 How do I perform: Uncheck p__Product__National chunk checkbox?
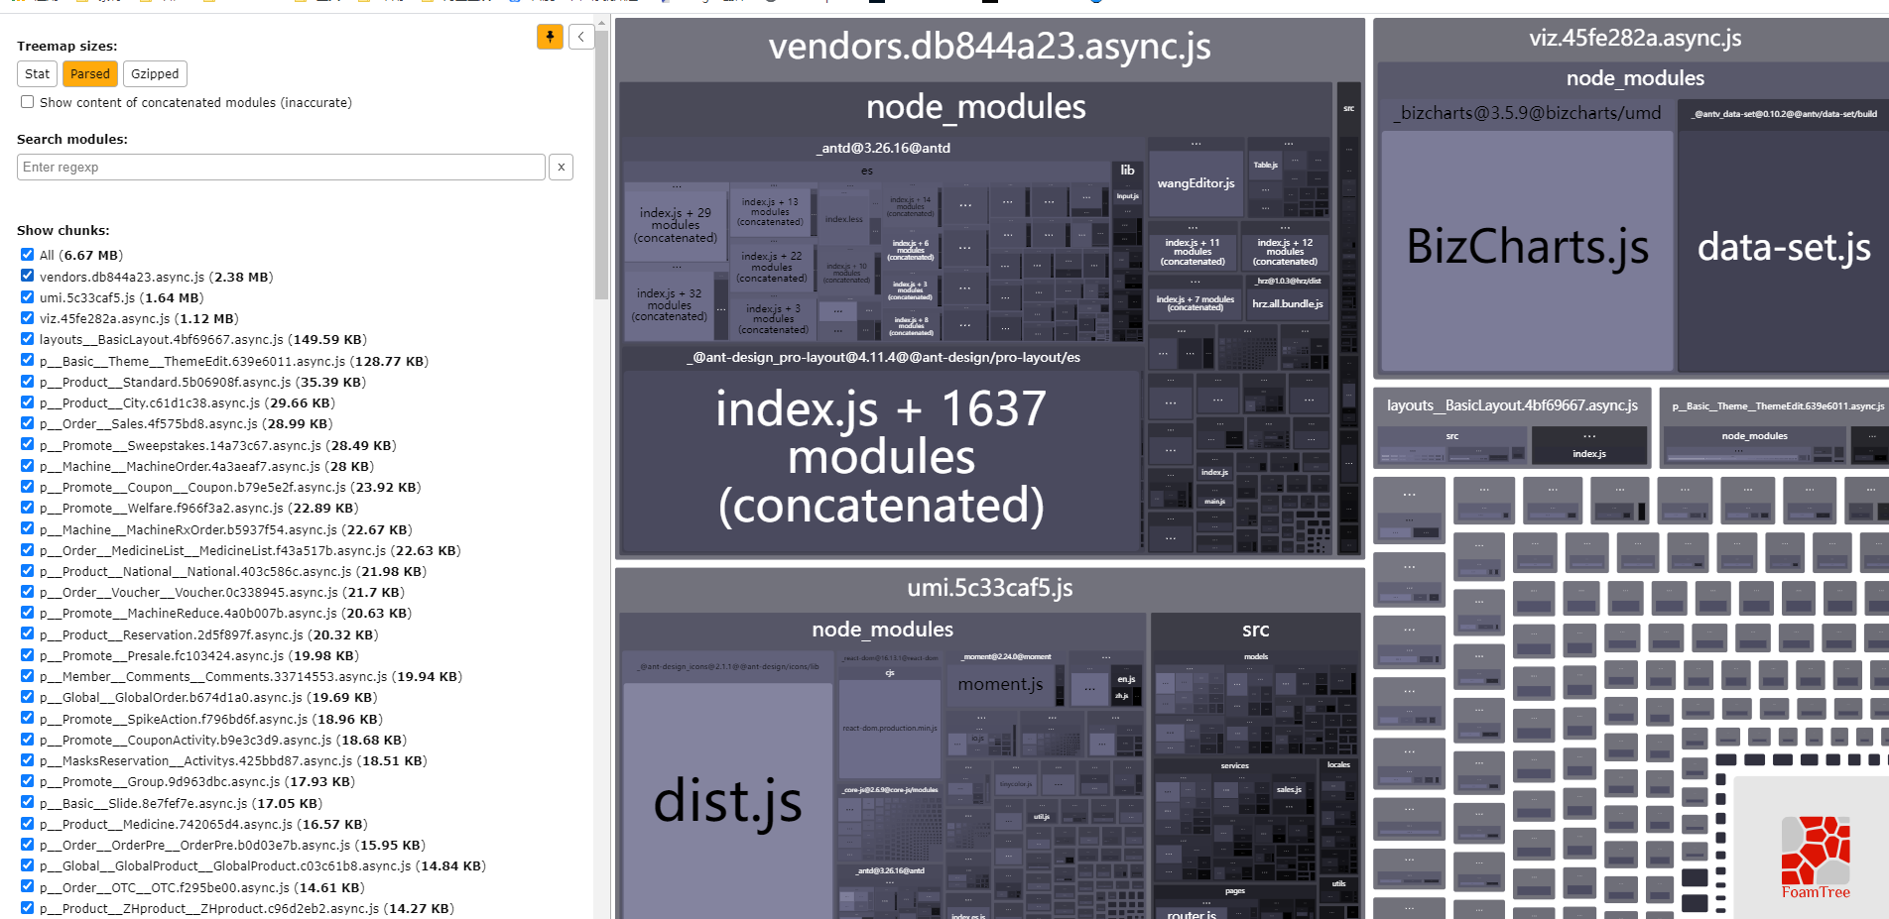pyautogui.click(x=28, y=571)
